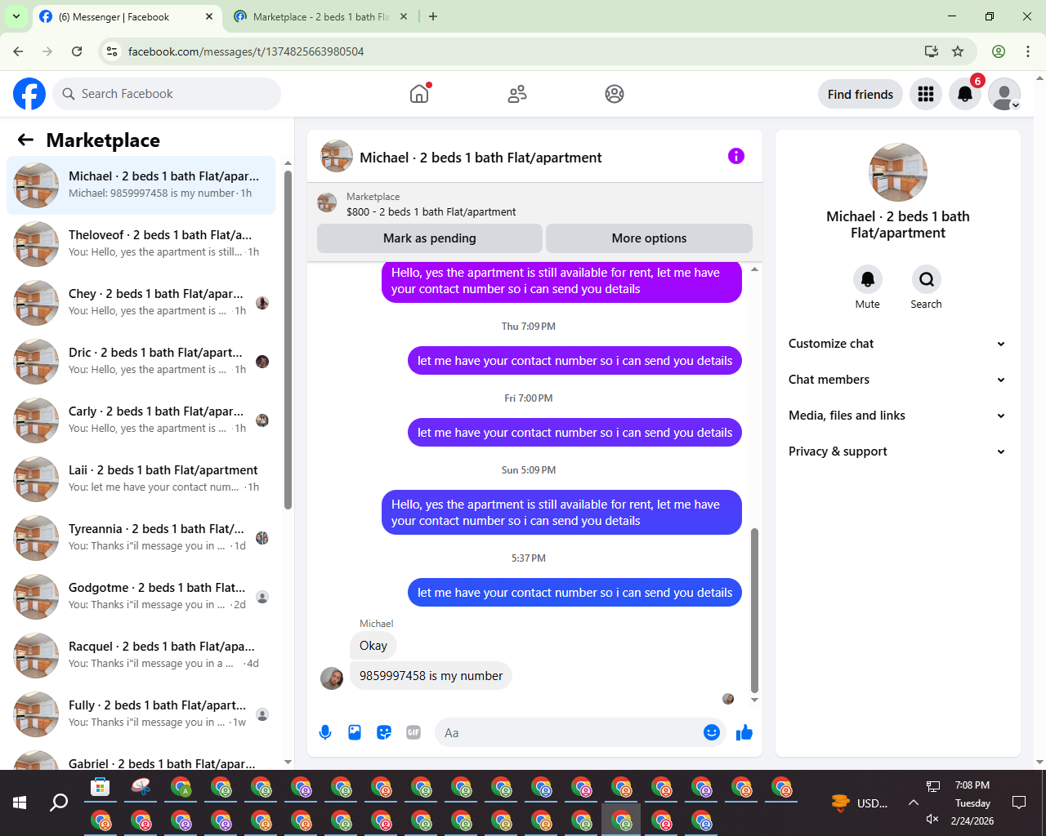Select the '9859997458 is my number' message
1046x836 pixels.
click(431, 676)
